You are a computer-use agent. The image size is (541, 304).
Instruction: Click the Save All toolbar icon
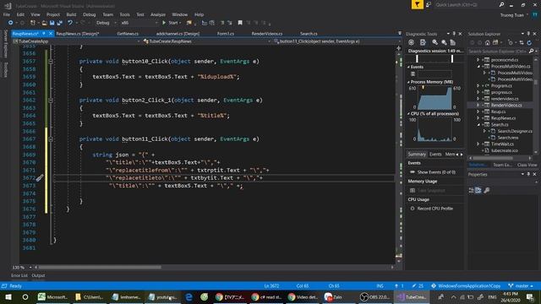[59, 23]
